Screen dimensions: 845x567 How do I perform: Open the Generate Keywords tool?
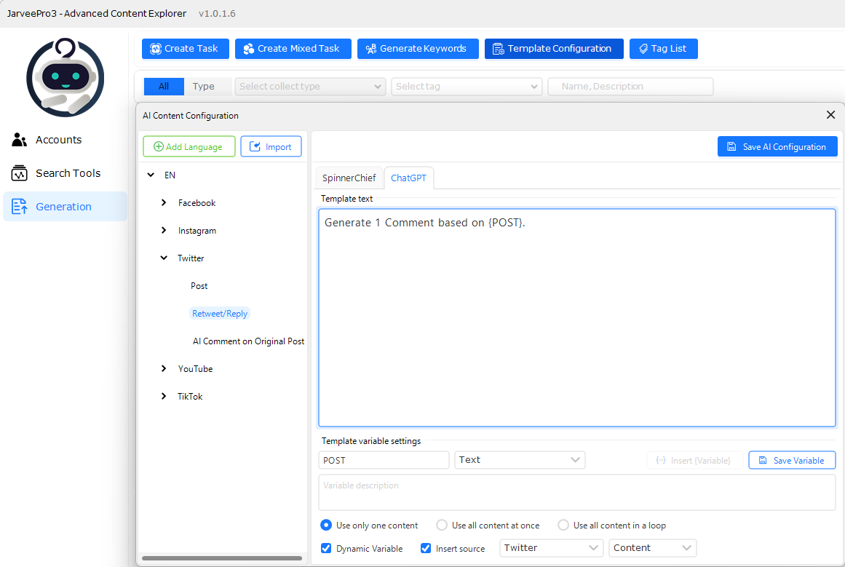click(417, 49)
